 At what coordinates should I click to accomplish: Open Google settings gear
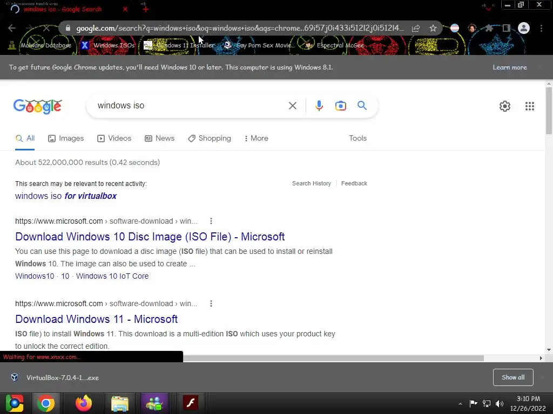tap(505, 106)
